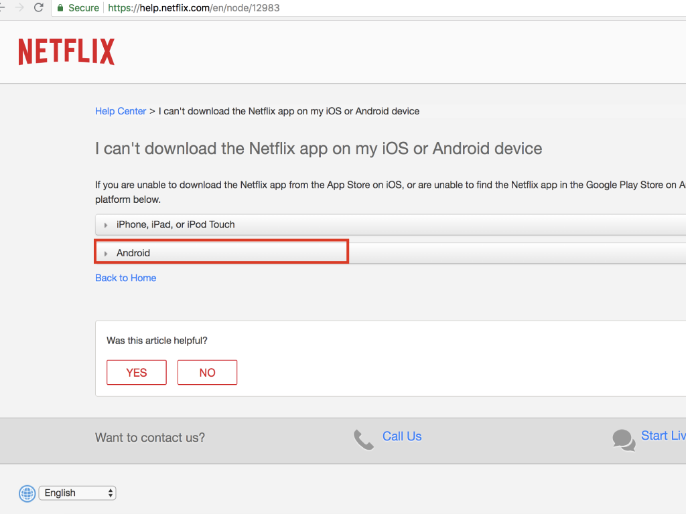This screenshot has width=686, height=514.
Task: Click the YES helpful button
Action: pyautogui.click(x=137, y=372)
